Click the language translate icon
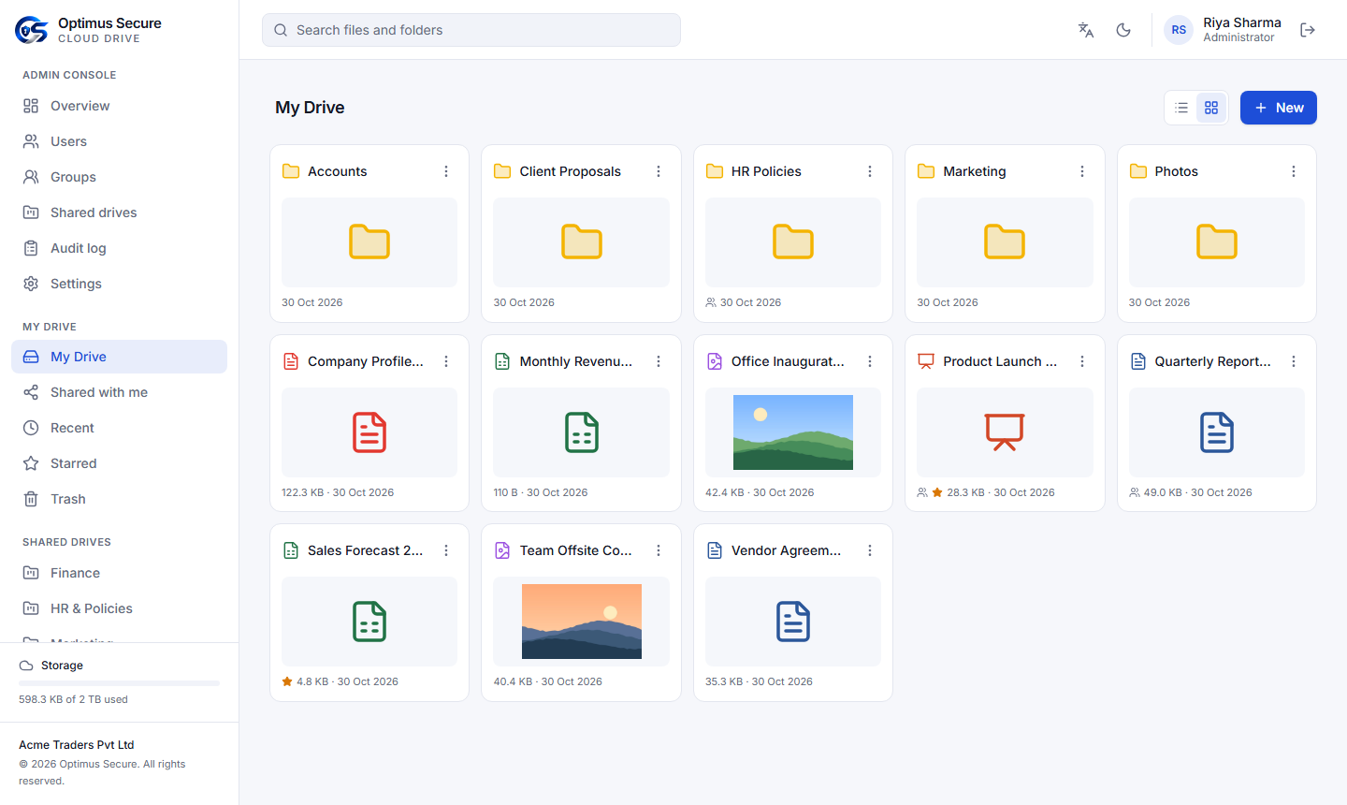 pyautogui.click(x=1086, y=30)
